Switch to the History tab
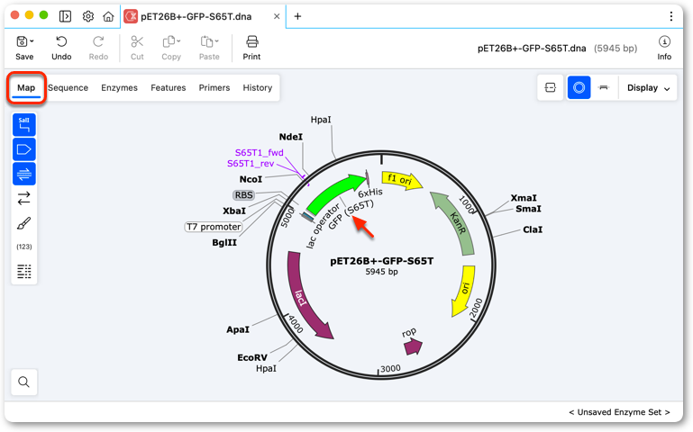Viewport: 693px width, 432px height. (x=258, y=88)
